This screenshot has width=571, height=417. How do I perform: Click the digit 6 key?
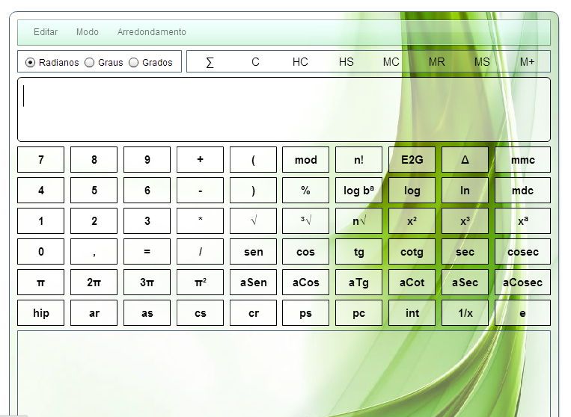pyautogui.click(x=147, y=190)
